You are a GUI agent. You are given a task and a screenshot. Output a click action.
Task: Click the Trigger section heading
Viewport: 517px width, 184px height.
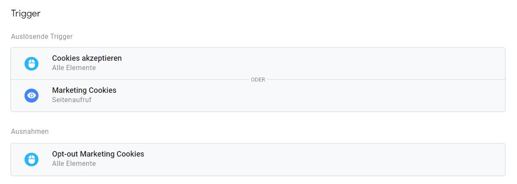[26, 14]
